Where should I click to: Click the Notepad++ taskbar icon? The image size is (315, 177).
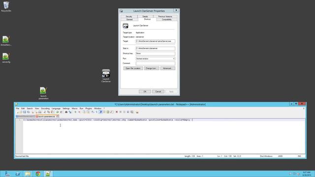point(48,174)
